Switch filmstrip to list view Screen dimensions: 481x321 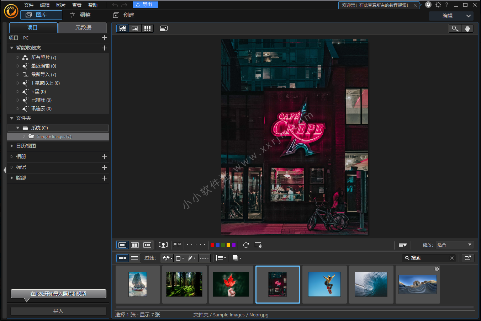[134, 258]
